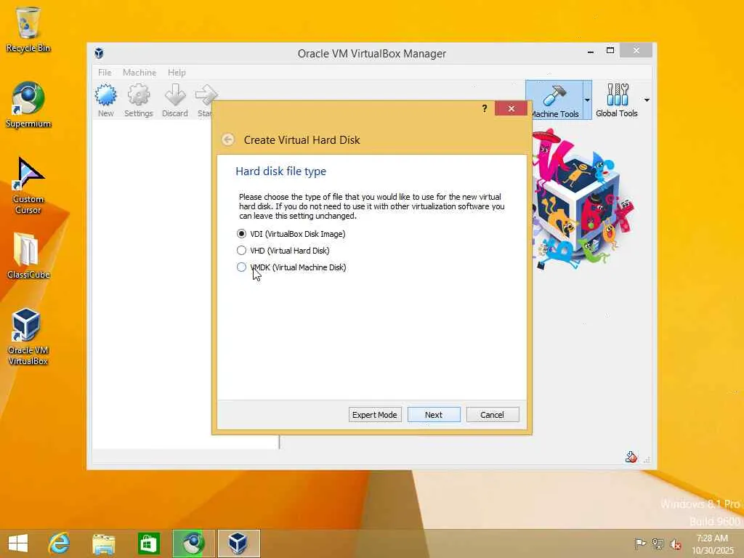Open Windows Store from taskbar
This screenshot has height=558, width=744.
(x=148, y=543)
